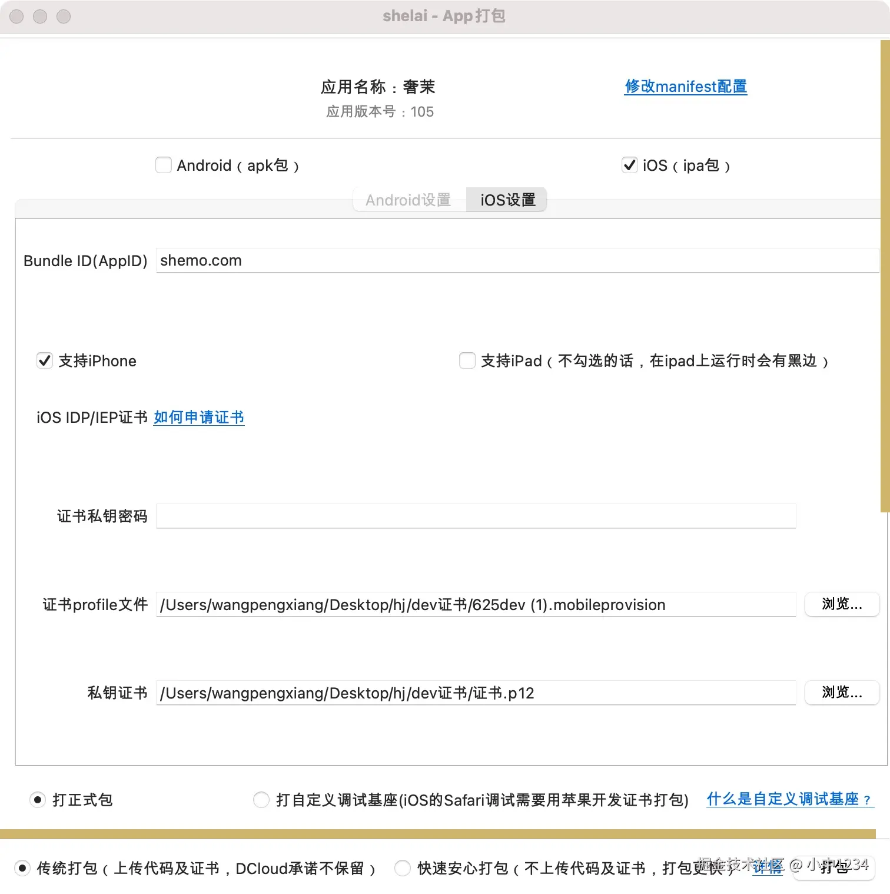Click into the 证书profile文件 path field

tap(476, 604)
